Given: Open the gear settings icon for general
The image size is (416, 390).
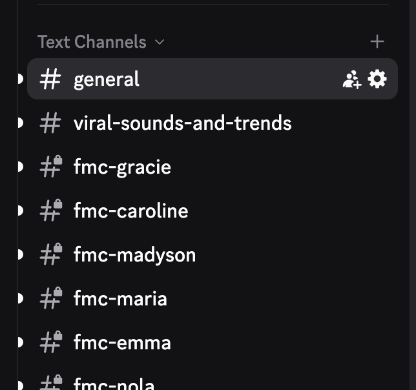Looking at the screenshot, I should (x=377, y=79).
